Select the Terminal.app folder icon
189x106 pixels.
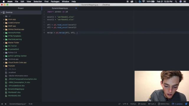[x=6, y=59]
